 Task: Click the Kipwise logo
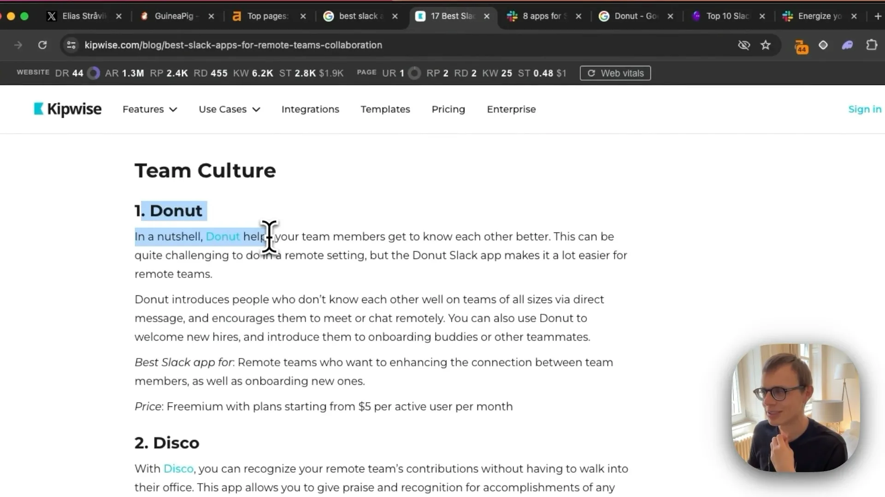click(68, 109)
